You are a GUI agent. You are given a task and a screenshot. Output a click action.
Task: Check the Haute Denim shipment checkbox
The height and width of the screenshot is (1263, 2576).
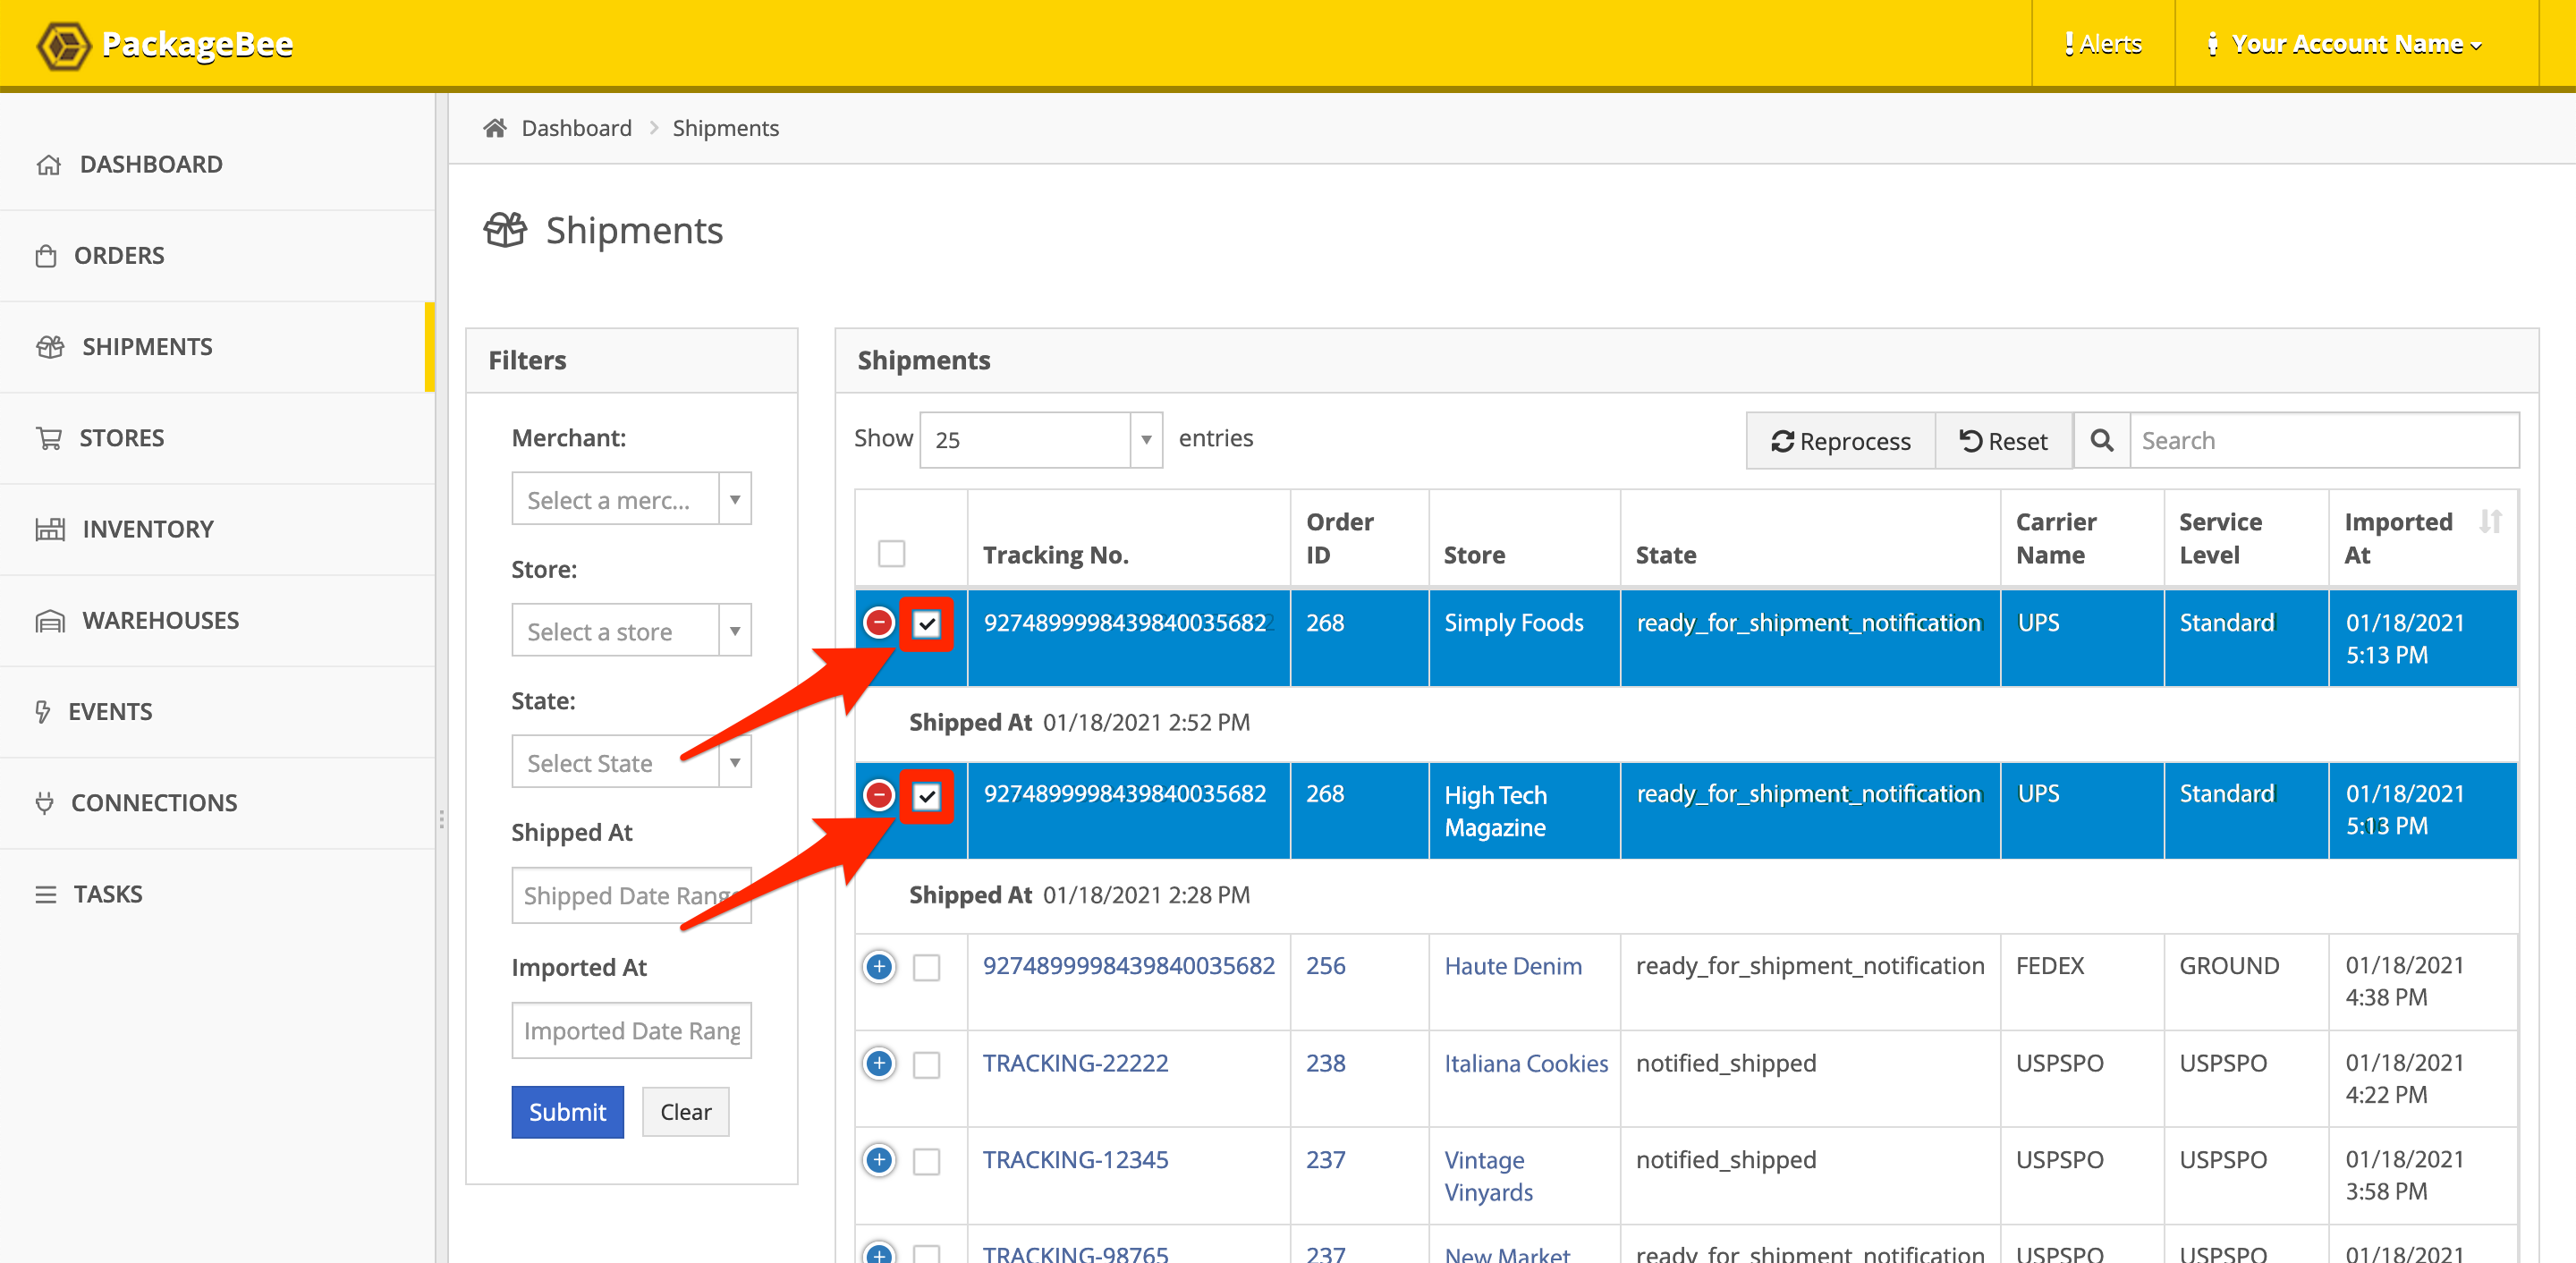(927, 968)
